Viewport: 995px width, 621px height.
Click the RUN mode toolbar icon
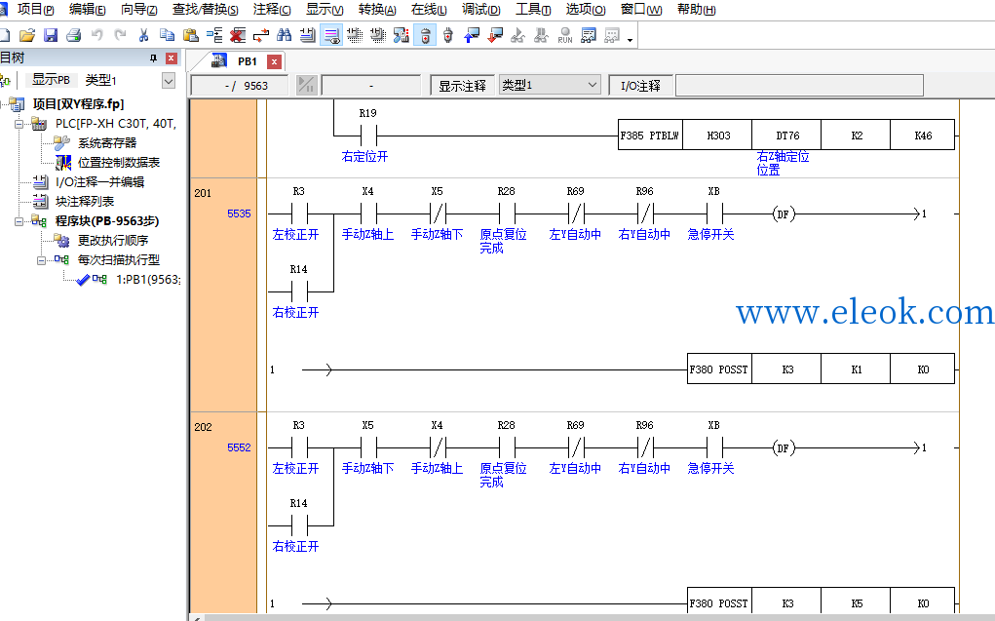coord(565,35)
